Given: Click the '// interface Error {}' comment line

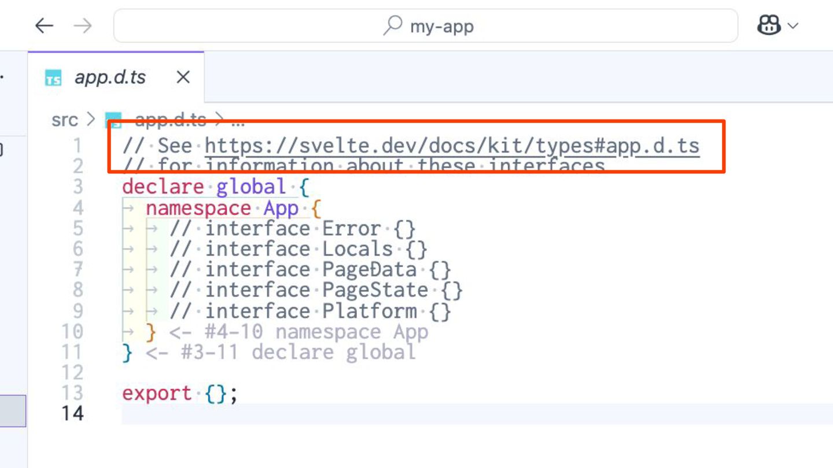Looking at the screenshot, I should pos(293,228).
